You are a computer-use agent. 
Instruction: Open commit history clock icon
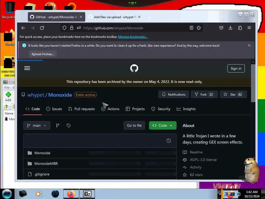pyautogui.click(x=169, y=141)
